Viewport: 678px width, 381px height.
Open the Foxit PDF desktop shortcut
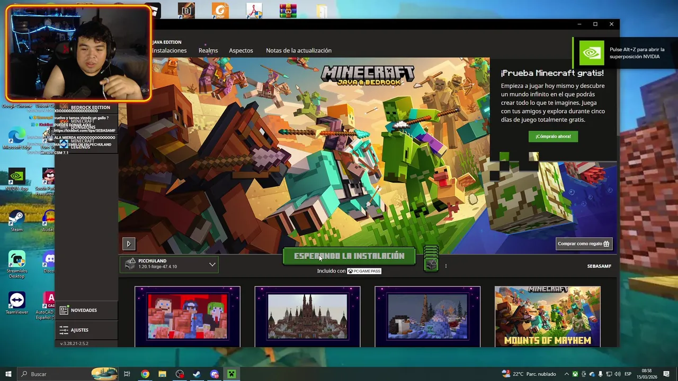tap(220, 10)
